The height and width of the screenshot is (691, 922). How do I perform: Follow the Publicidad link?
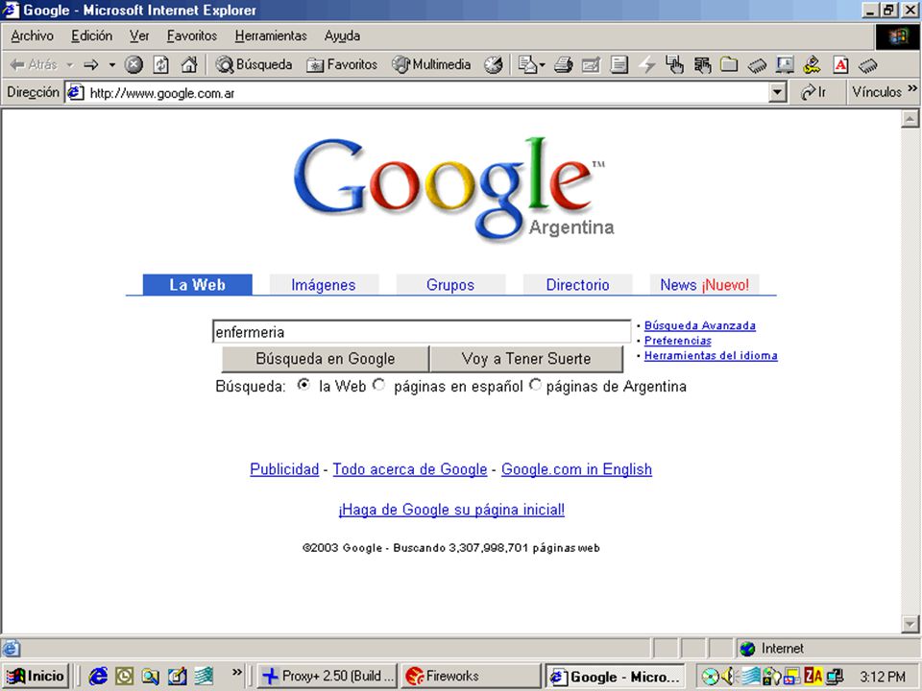284,469
